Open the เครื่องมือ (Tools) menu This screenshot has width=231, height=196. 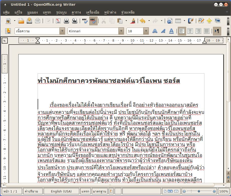coord(93,12)
